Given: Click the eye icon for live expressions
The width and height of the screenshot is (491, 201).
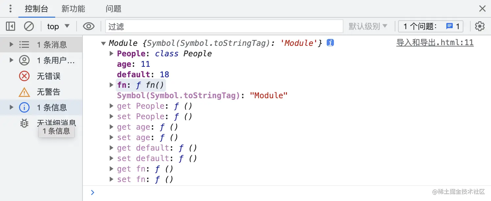Looking at the screenshot, I should 89,26.
